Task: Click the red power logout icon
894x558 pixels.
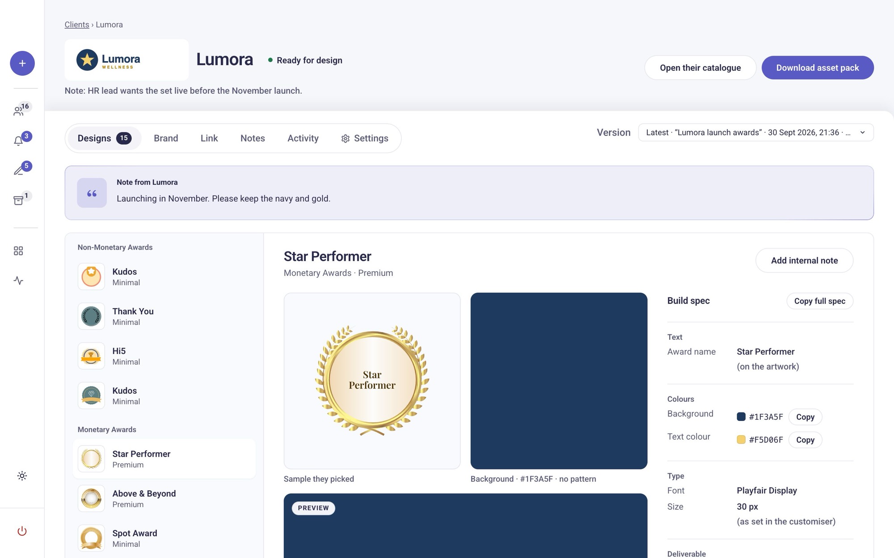Action: (x=22, y=531)
